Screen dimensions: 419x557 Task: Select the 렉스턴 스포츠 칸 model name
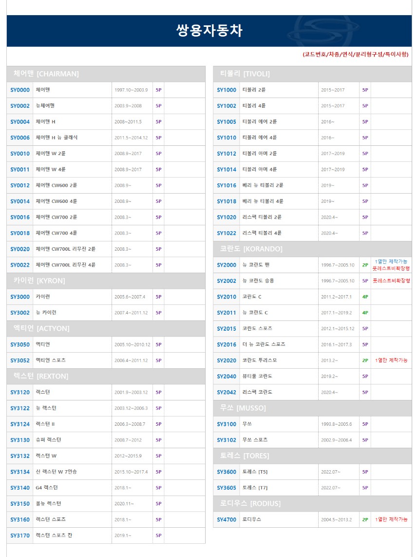[x=54, y=536]
